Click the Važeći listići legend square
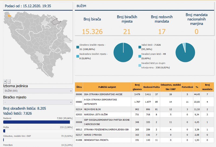This screenshot has height=147, width=216. click(140, 47)
